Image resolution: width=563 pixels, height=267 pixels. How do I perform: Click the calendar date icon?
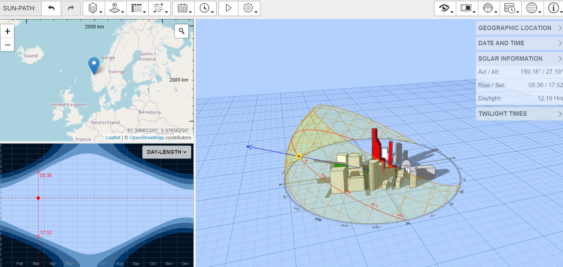click(x=183, y=8)
